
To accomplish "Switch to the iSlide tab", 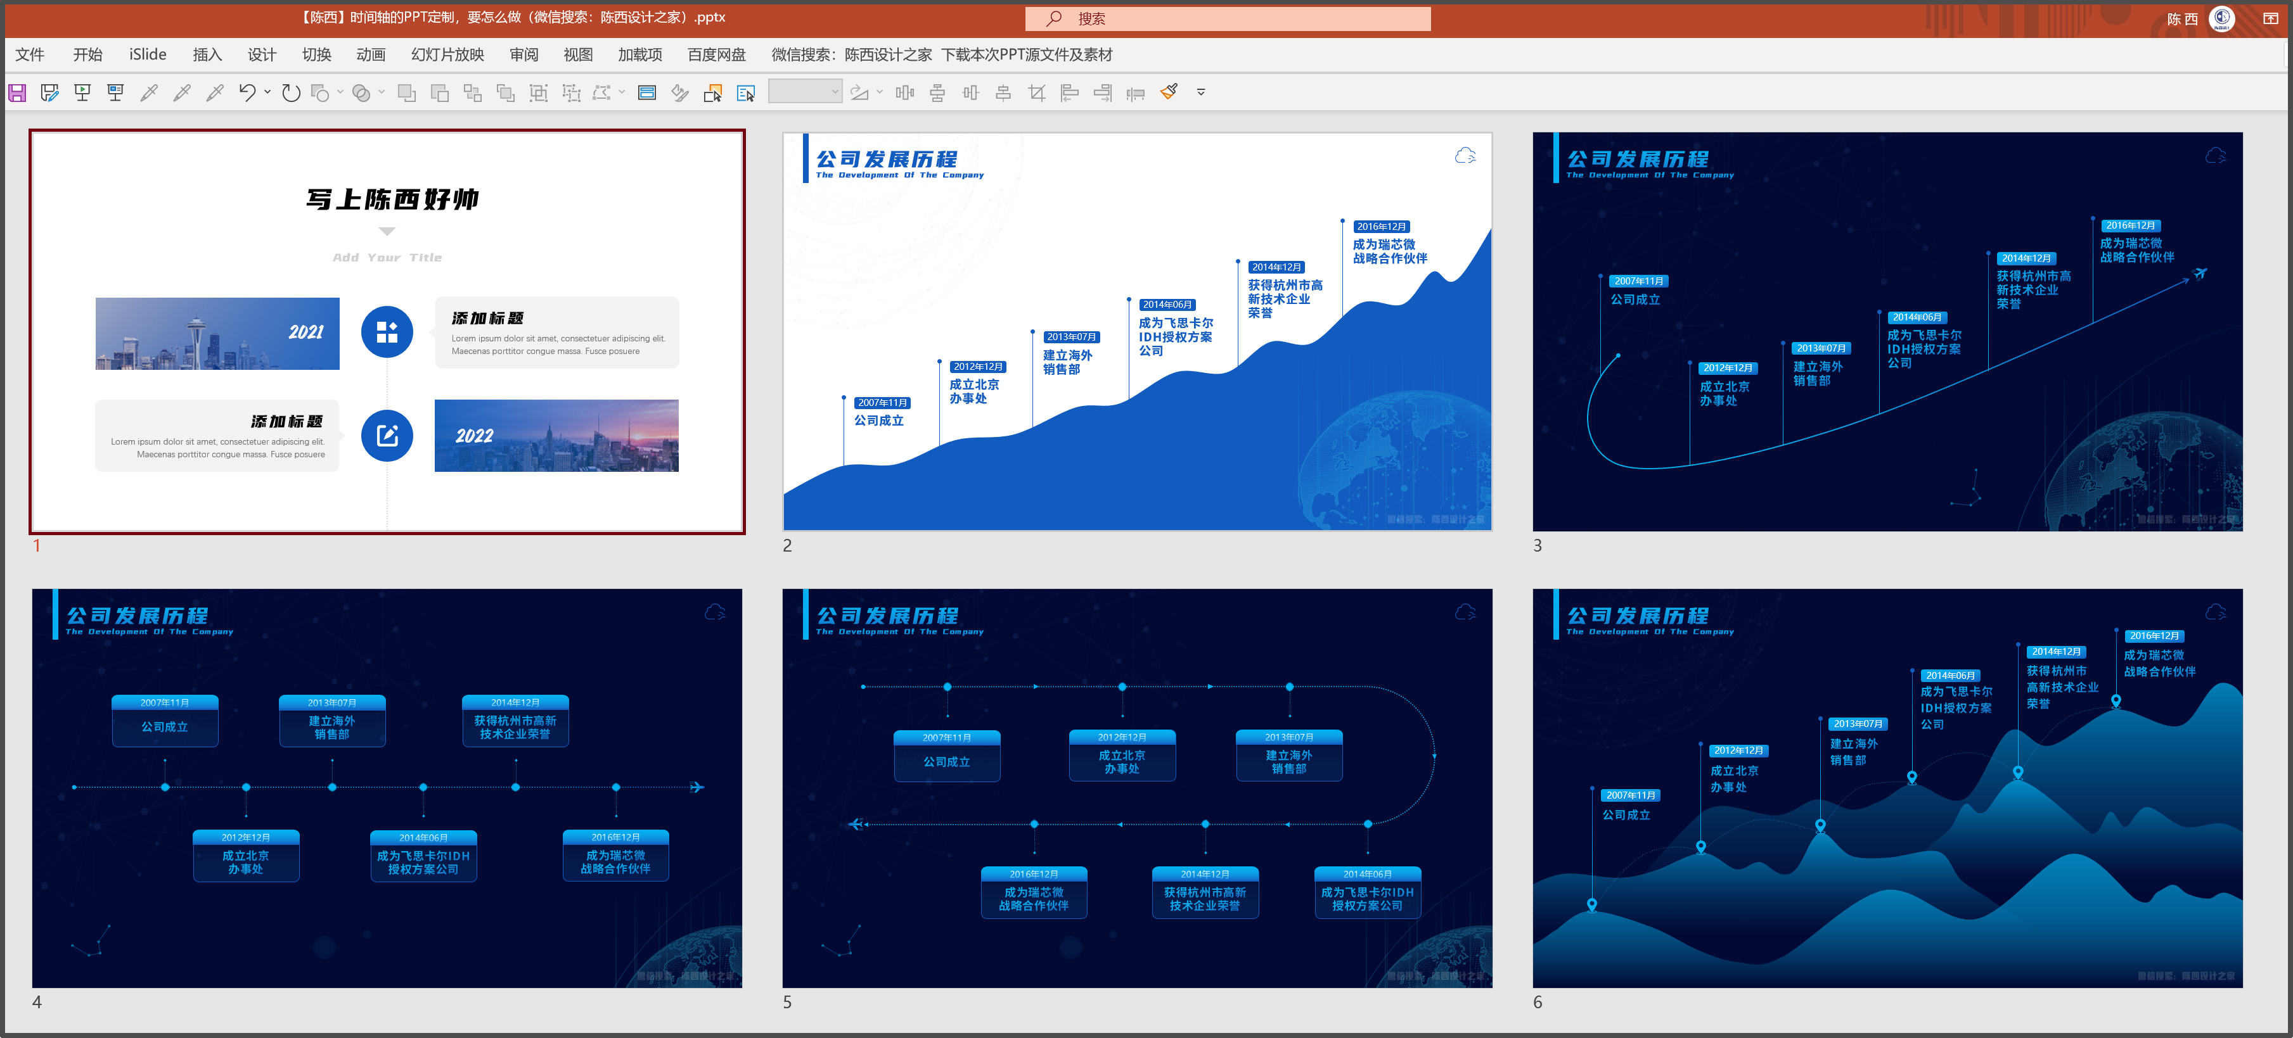I will 148,55.
